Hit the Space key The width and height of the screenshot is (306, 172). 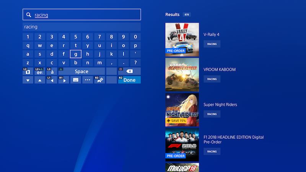coord(81,71)
